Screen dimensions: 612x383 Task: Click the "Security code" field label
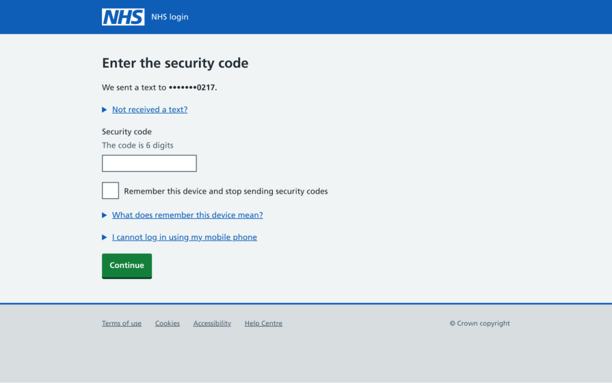click(127, 131)
